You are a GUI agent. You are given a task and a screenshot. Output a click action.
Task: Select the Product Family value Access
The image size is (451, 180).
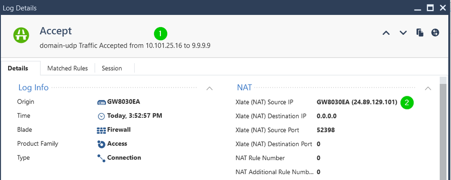[117, 143]
